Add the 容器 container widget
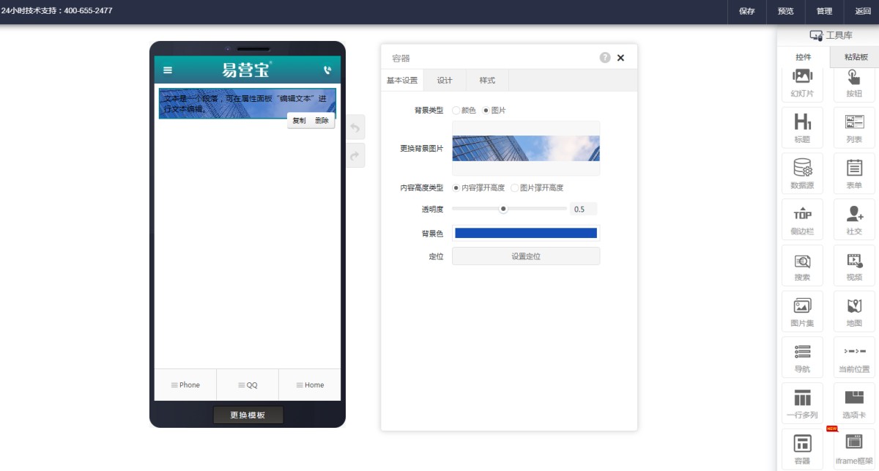 coord(802,449)
